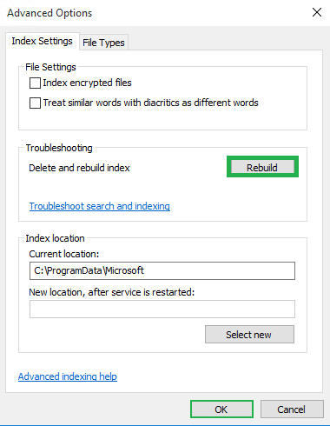The width and height of the screenshot is (330, 426).
Task: Click the Current location path field
Action: [x=162, y=270]
